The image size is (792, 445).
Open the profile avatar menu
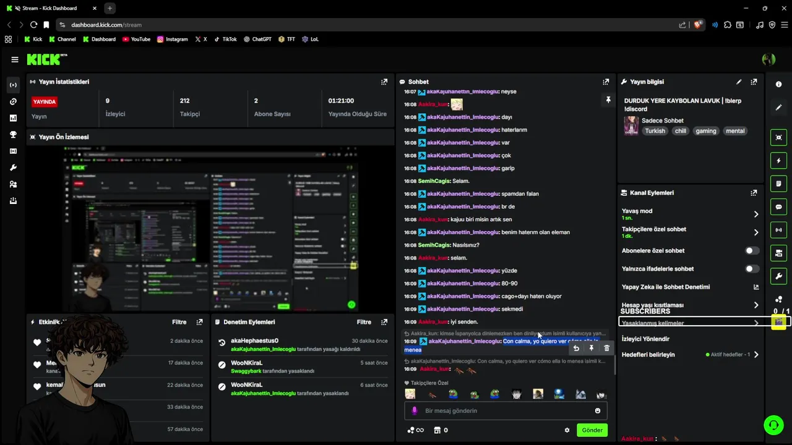[769, 59]
